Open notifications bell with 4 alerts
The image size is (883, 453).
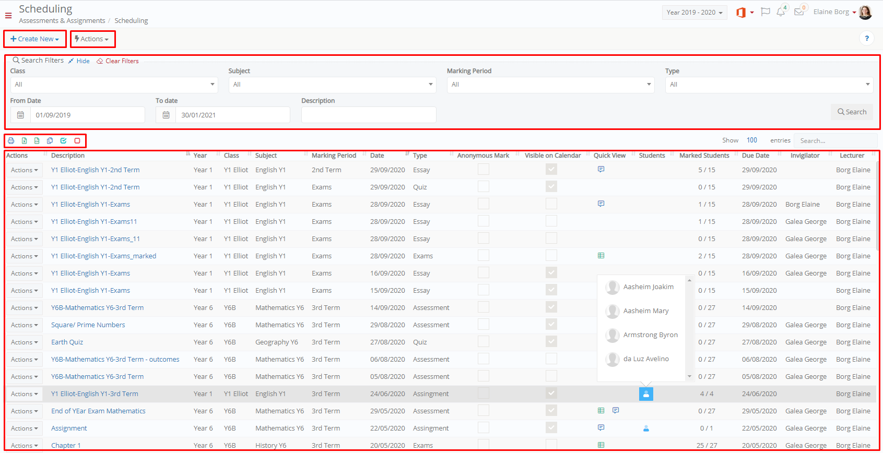(x=781, y=12)
